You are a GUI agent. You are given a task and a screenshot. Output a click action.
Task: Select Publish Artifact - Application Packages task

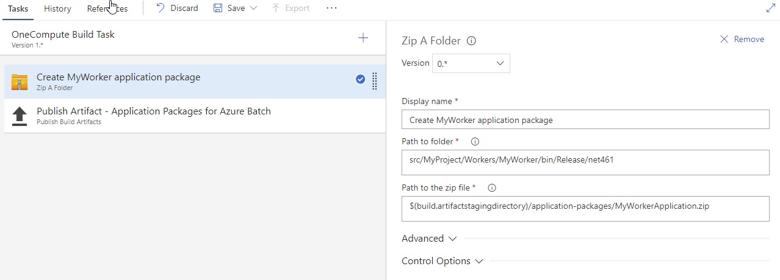coord(153,115)
